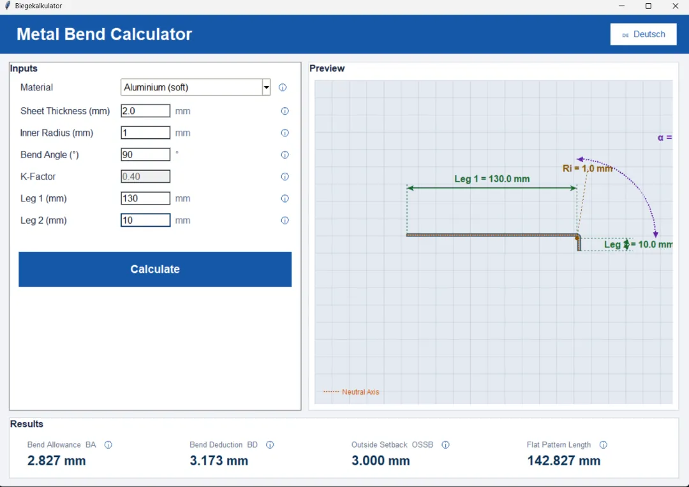Maximize the Biegekalkulator window
The width and height of the screenshot is (689, 487).
[x=648, y=6]
